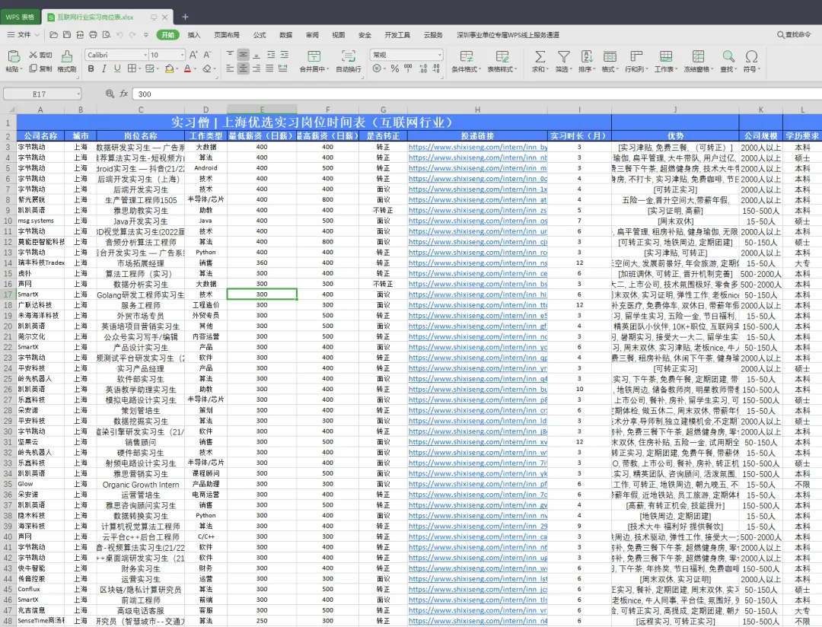Click the Undo arrow icon
This screenshot has width=822, height=627.
click(119, 34)
